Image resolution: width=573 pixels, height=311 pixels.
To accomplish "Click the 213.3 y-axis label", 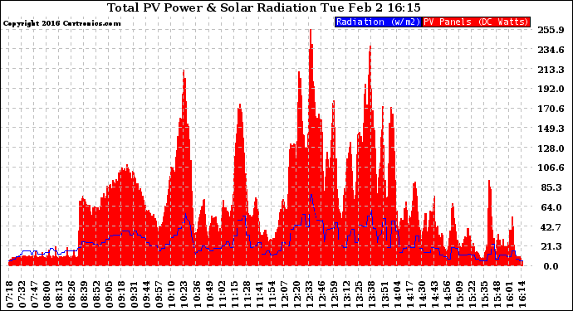I will pos(551,70).
